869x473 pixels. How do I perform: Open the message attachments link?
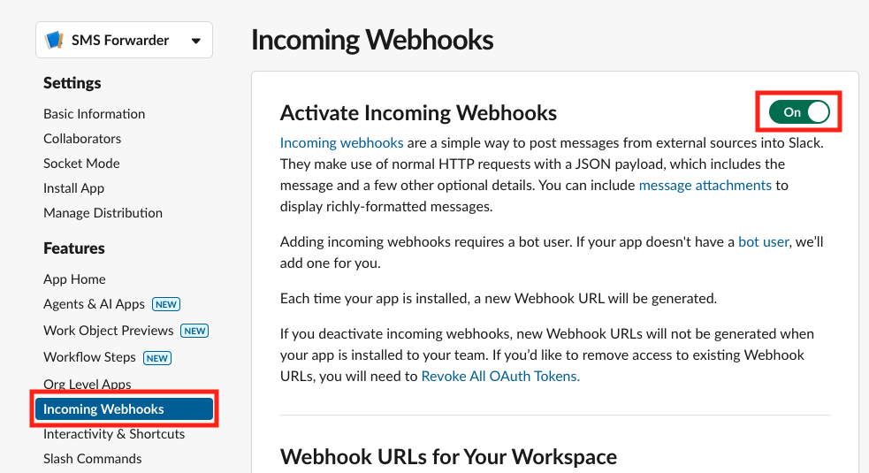[x=705, y=185]
